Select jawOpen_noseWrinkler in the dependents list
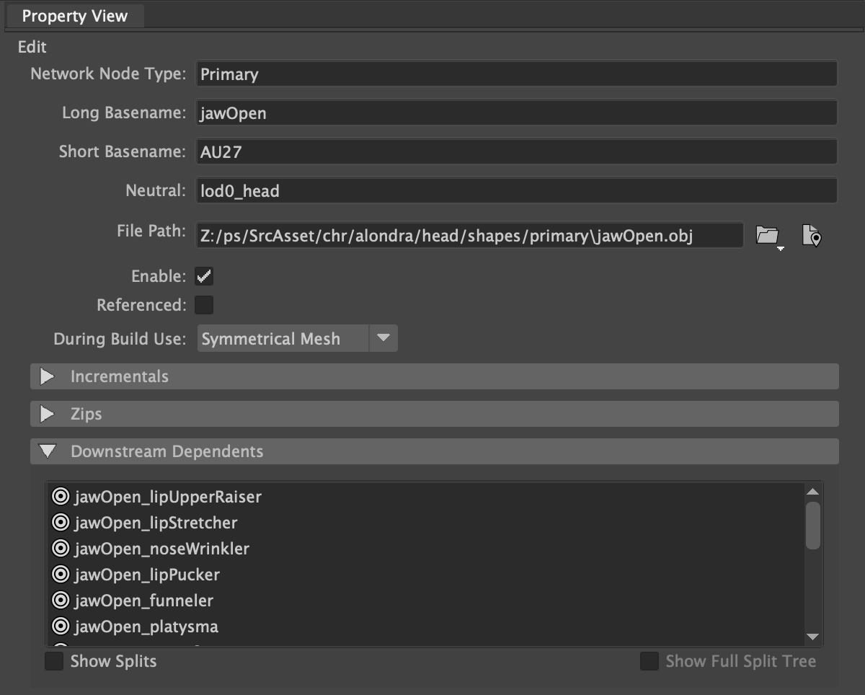 coord(161,549)
